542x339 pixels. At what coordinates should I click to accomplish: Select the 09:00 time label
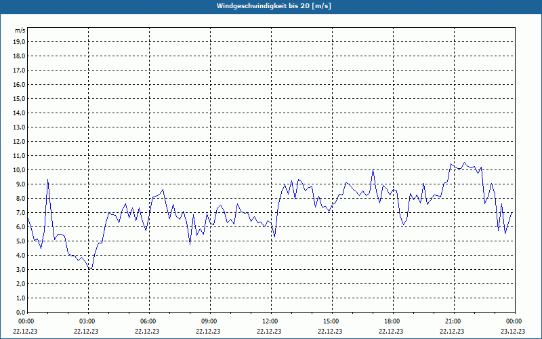tap(209, 321)
